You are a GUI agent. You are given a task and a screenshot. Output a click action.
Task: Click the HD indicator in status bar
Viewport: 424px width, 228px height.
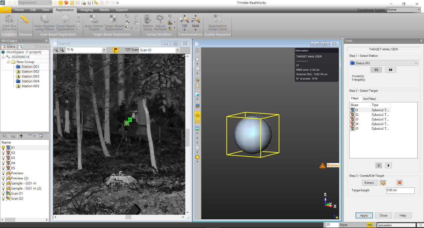[370, 225]
